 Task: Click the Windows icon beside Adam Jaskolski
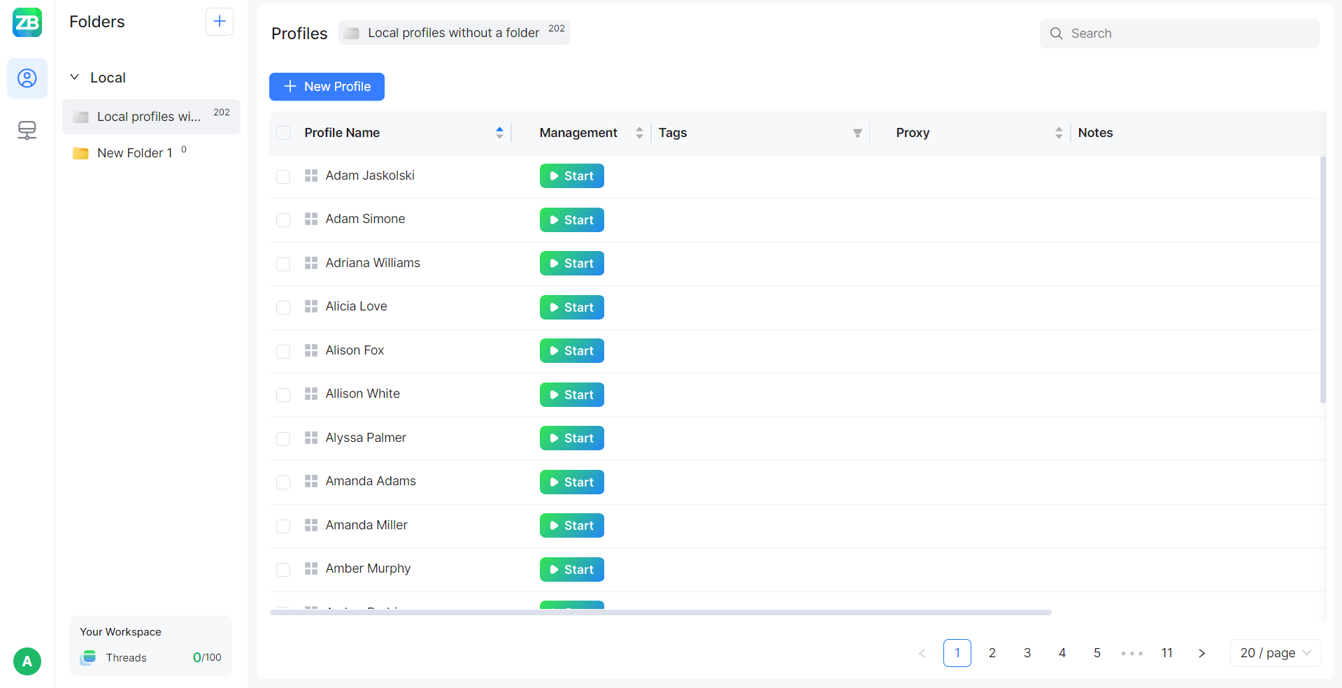[311, 175]
